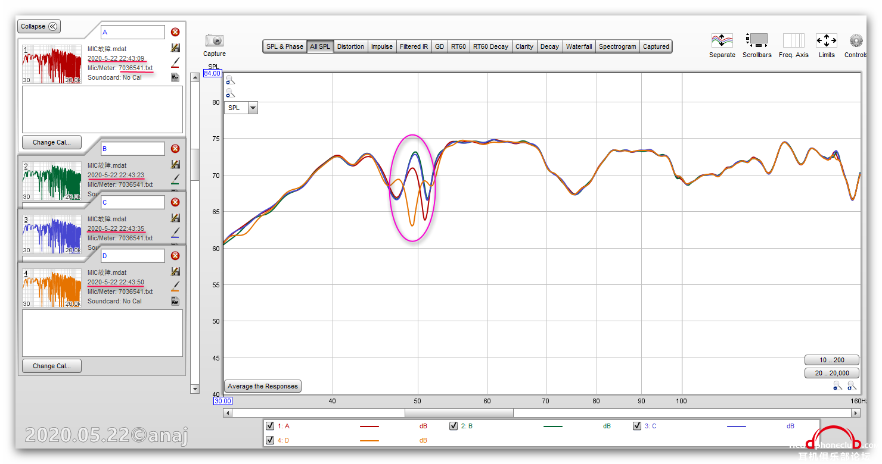Image resolution: width=882 pixels, height=464 pixels.
Task: Toggle the 1: A trace checkbox
Action: pos(270,426)
